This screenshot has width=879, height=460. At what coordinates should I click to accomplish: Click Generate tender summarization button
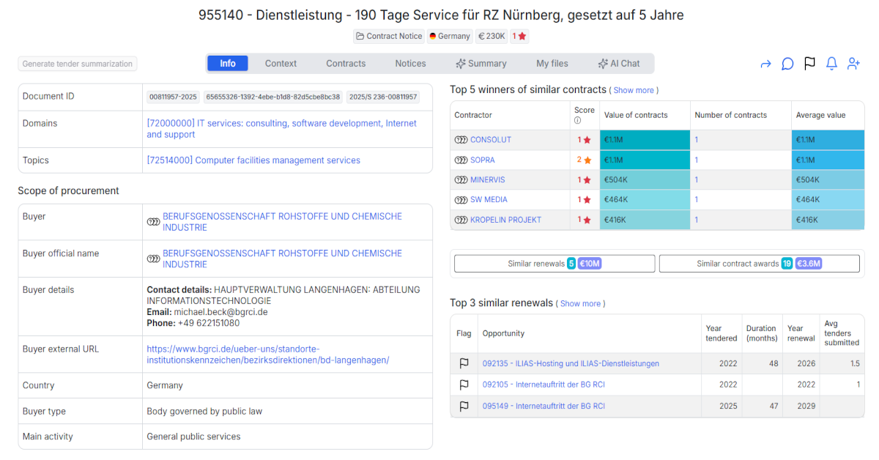tap(78, 64)
